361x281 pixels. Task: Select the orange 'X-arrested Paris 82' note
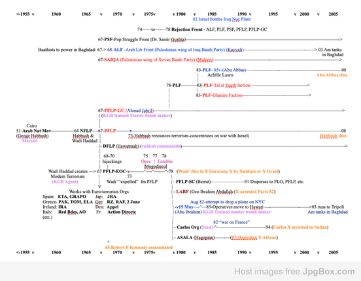254,191
